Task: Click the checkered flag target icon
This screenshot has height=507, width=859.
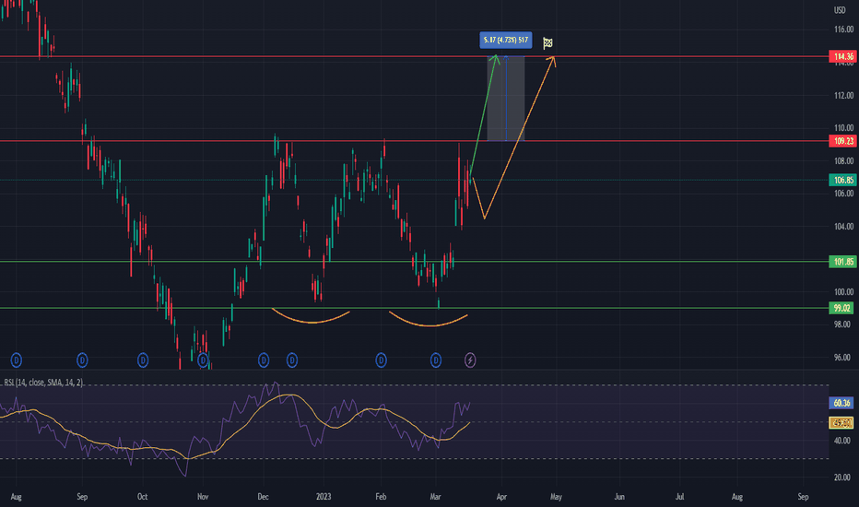Action: point(547,42)
